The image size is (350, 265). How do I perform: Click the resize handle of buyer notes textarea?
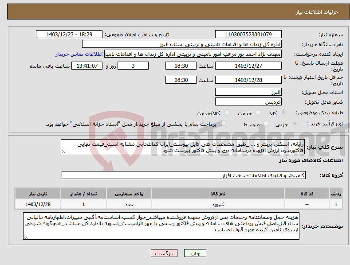coord(25,238)
